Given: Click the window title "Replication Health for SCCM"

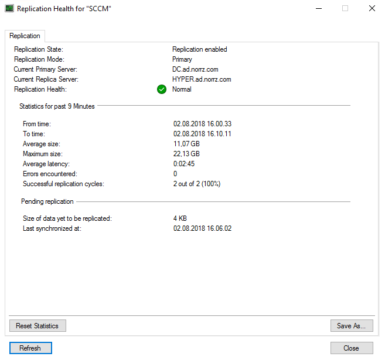Looking at the screenshot, I should click(64, 9).
